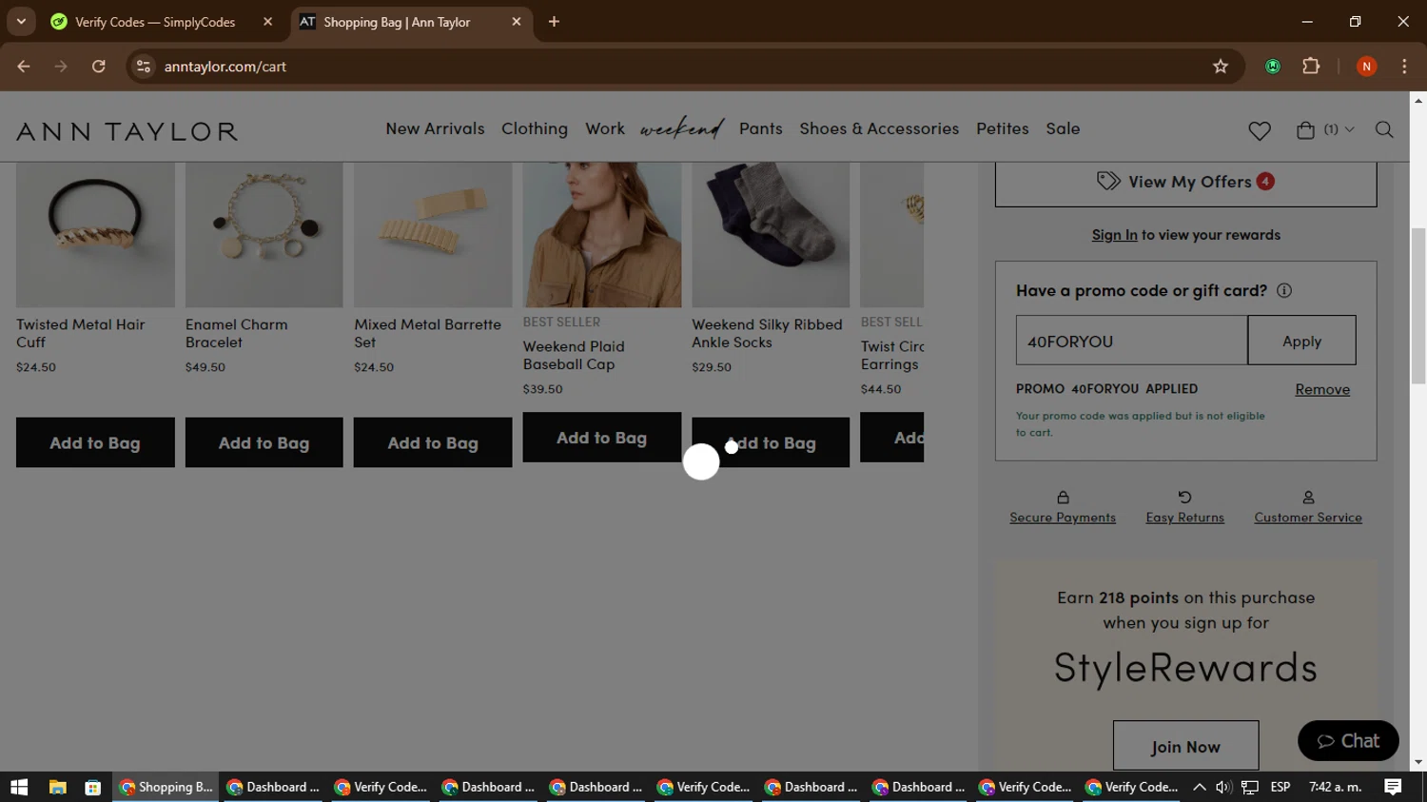Reload the page
This screenshot has width=1427, height=802.
(x=99, y=67)
